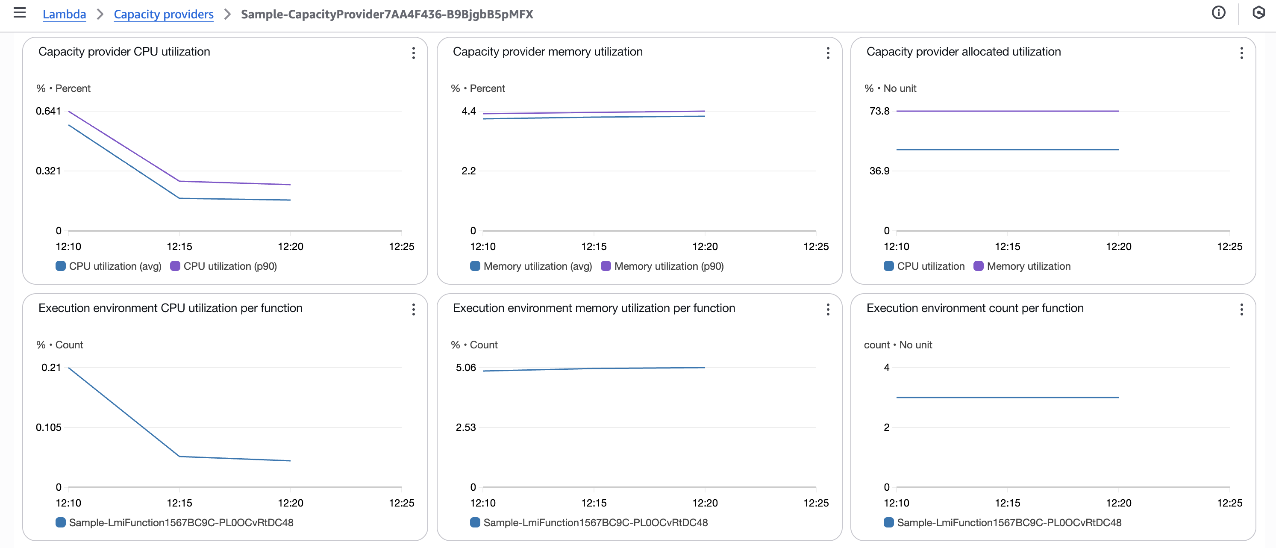Viewport: 1276px width, 548px height.
Task: Toggle CPU utilization (p90) legend series
Action: pos(224,266)
